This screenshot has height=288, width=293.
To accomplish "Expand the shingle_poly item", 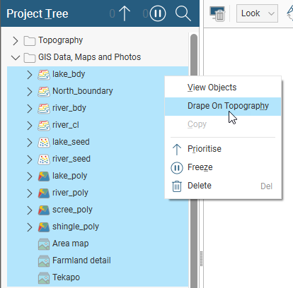I will click(29, 227).
